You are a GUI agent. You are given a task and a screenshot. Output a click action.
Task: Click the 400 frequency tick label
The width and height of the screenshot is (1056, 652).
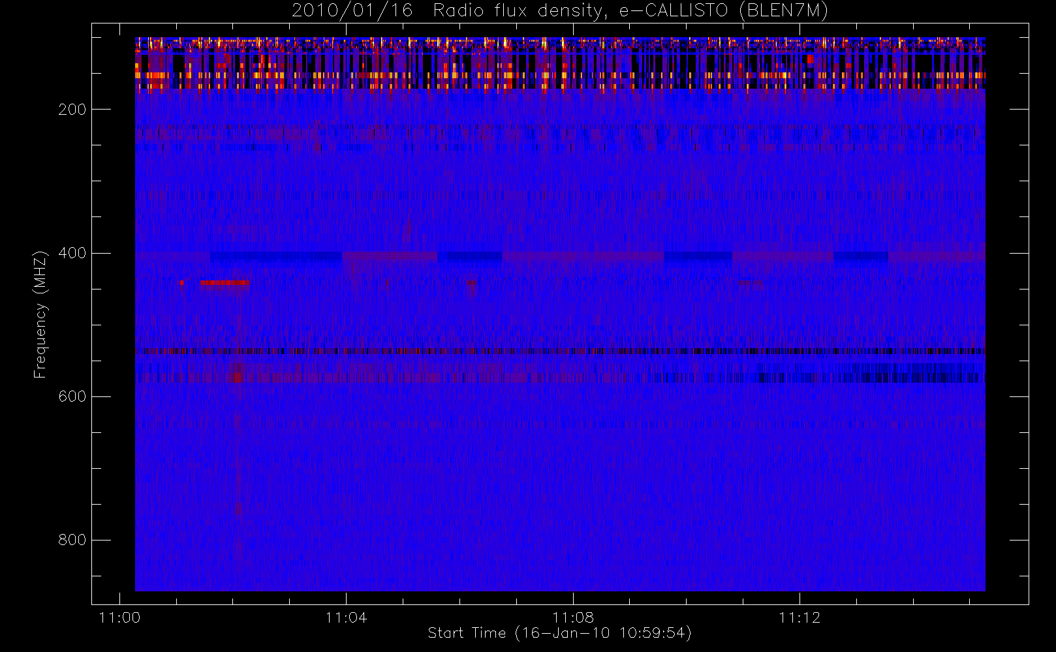tap(72, 253)
